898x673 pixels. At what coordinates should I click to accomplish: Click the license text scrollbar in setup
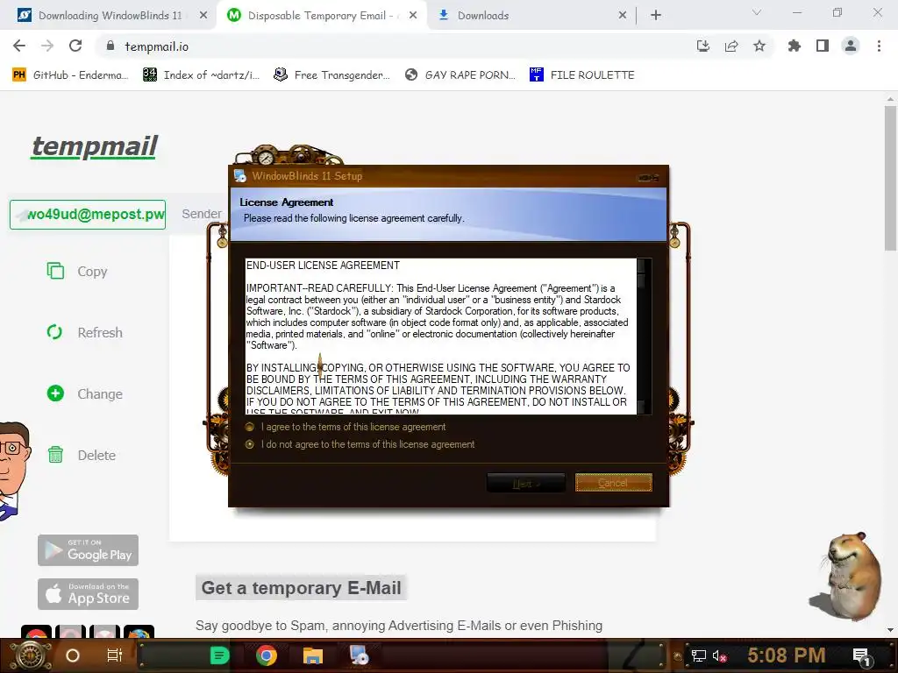coord(644,336)
